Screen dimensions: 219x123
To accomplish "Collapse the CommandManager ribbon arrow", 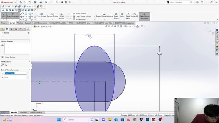I will click(217, 20).
